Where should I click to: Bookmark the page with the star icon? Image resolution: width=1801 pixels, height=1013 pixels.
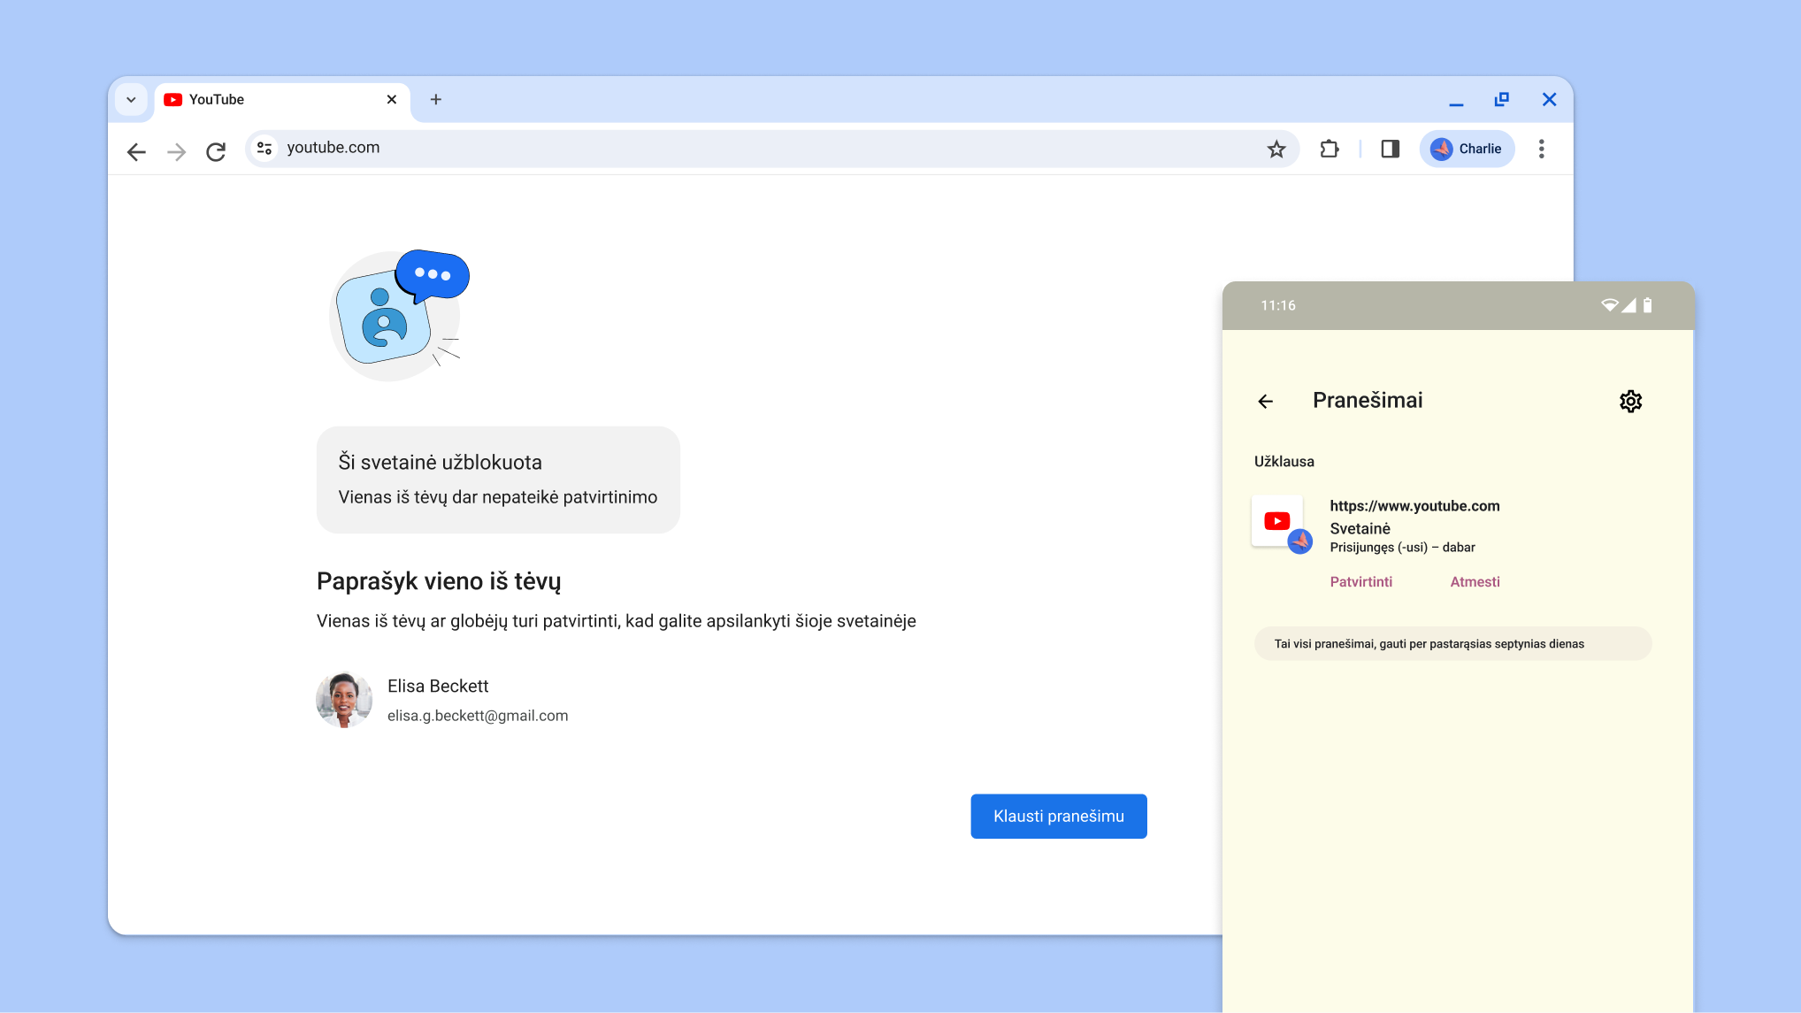coord(1276,149)
